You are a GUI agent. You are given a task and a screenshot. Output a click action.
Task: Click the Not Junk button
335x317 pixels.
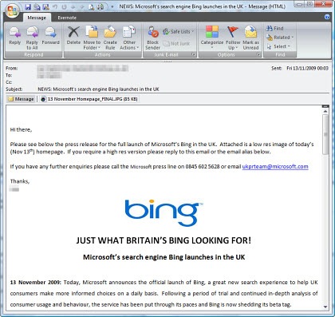(176, 43)
